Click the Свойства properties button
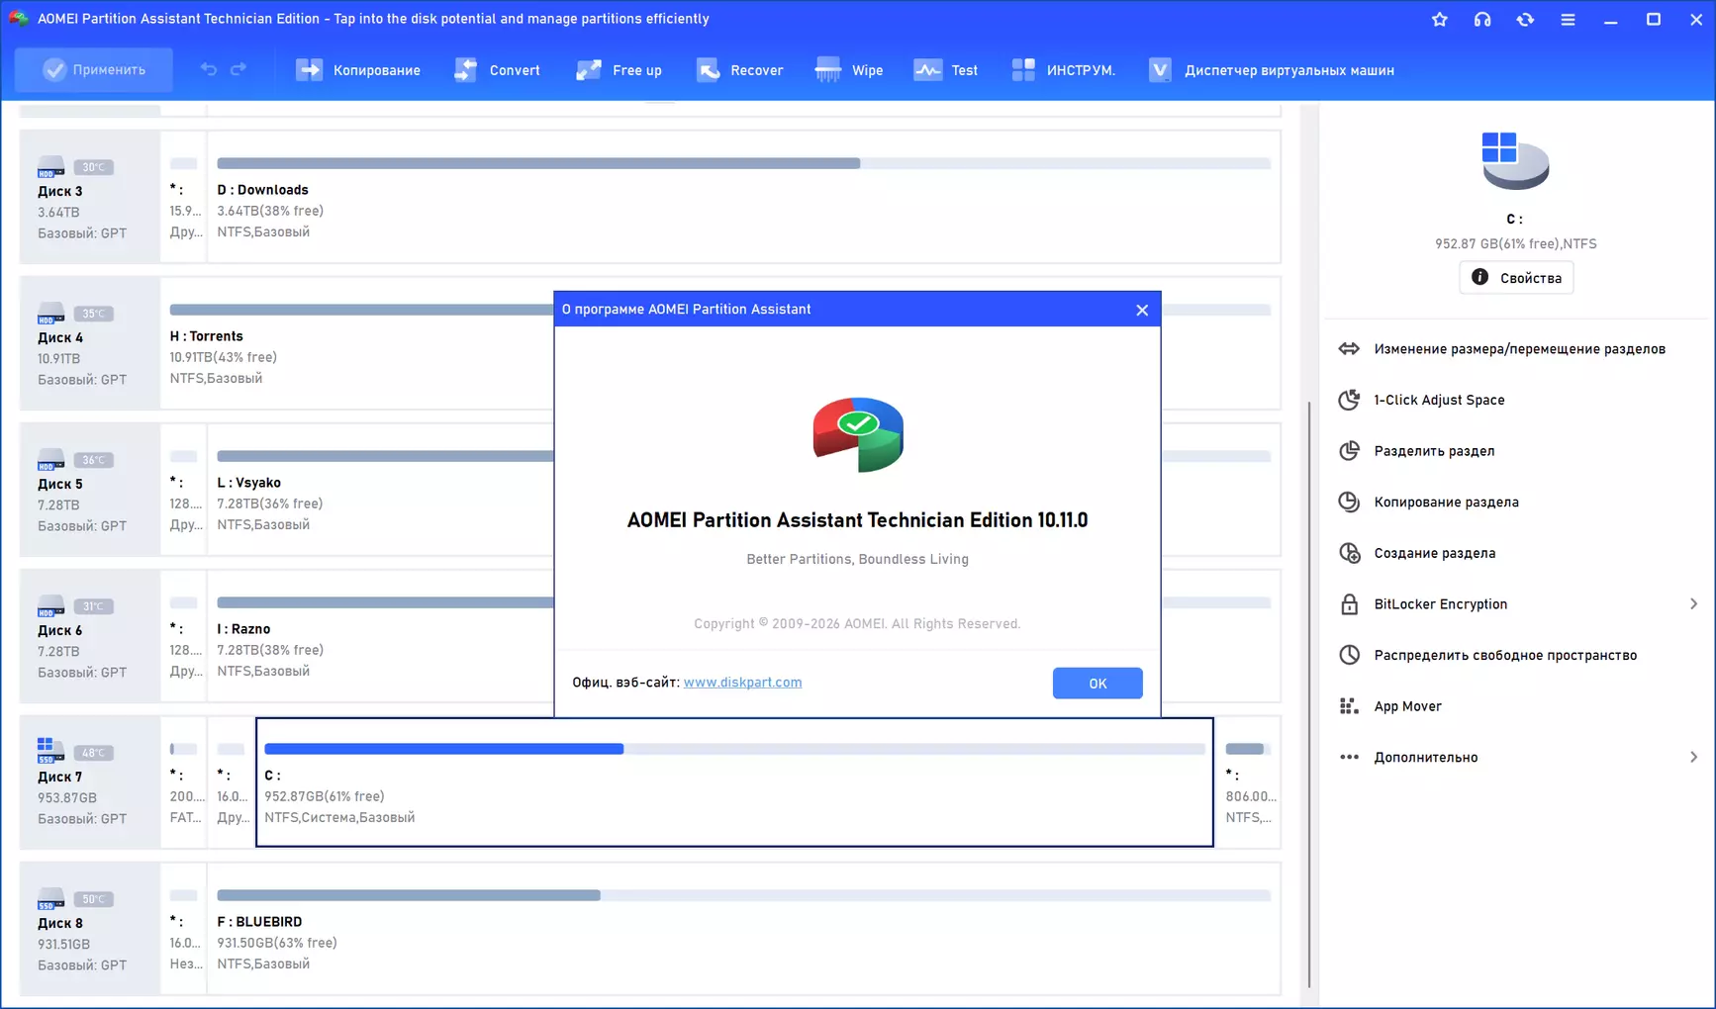Image resolution: width=1716 pixels, height=1009 pixels. [1516, 278]
